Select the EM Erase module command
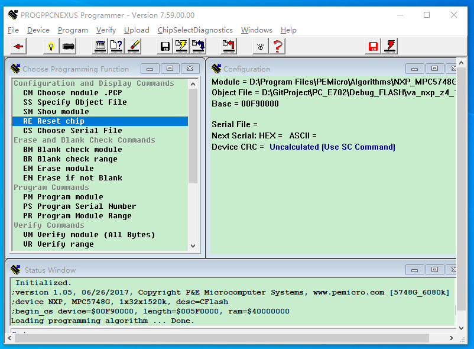Image resolution: width=474 pixels, height=349 pixels. [59, 168]
